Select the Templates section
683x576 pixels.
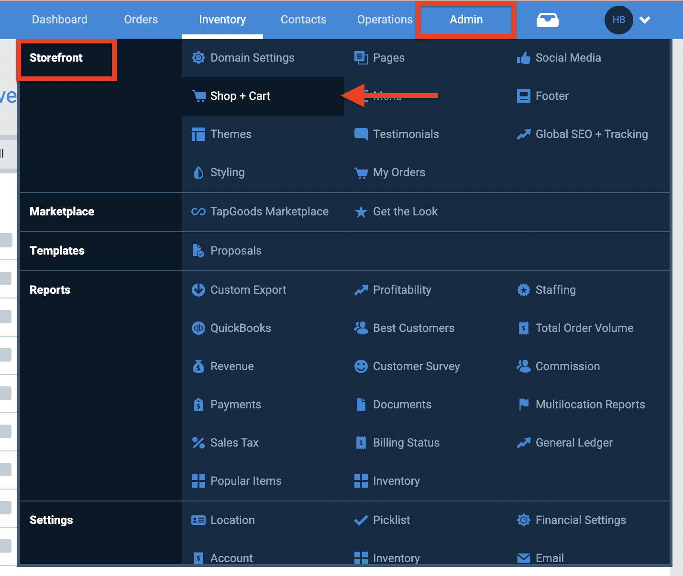coord(57,251)
